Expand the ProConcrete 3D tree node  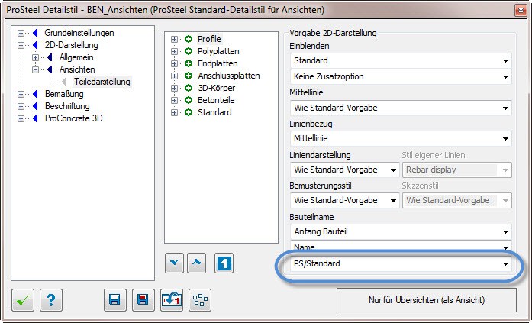pyautogui.click(x=21, y=119)
